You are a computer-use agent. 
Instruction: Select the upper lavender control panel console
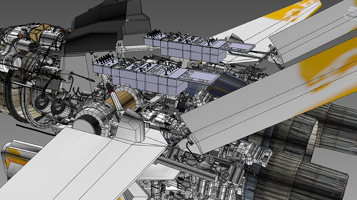coord(199,47)
